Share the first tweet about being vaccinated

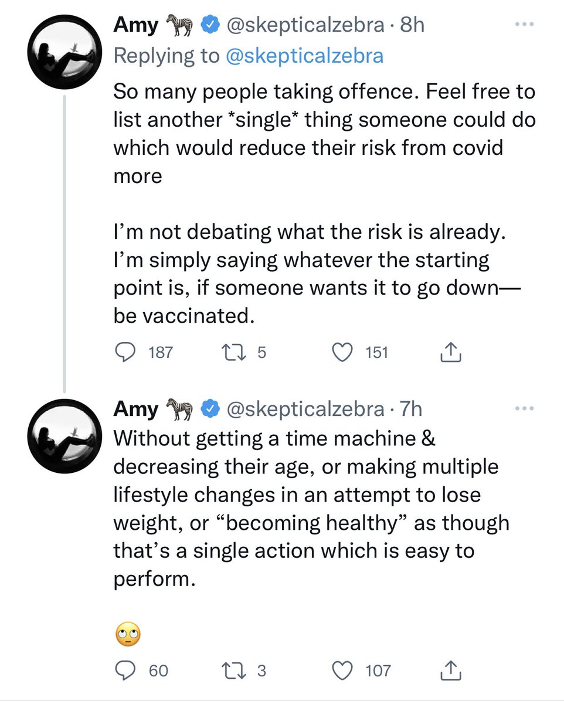[x=450, y=352]
